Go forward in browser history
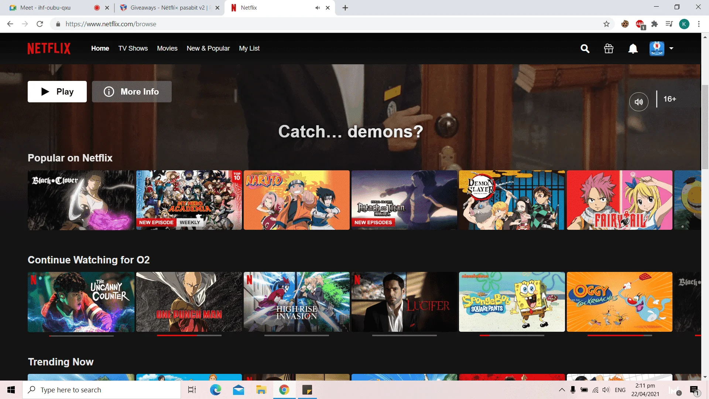709x399 pixels. [25, 24]
